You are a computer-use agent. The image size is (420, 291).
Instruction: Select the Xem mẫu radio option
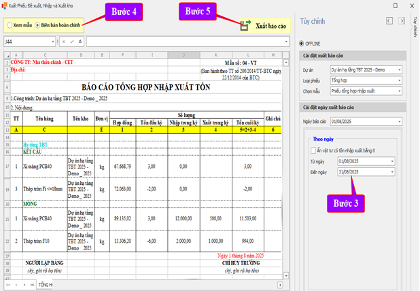pos(9,25)
